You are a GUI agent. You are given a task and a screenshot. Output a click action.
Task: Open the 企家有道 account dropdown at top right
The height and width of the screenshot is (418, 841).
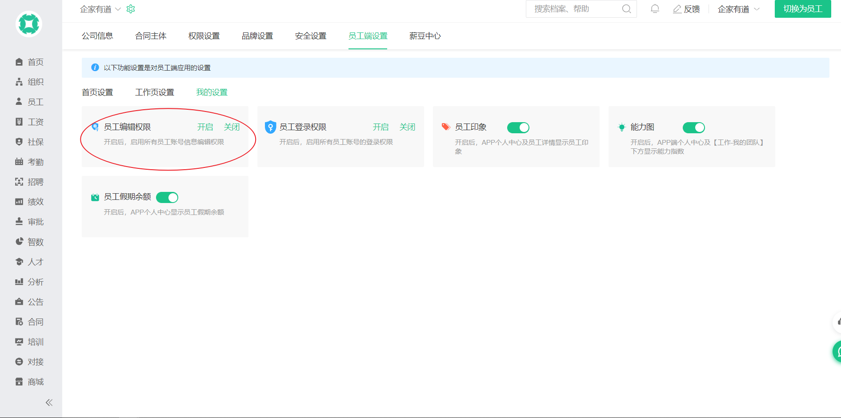[x=738, y=9]
